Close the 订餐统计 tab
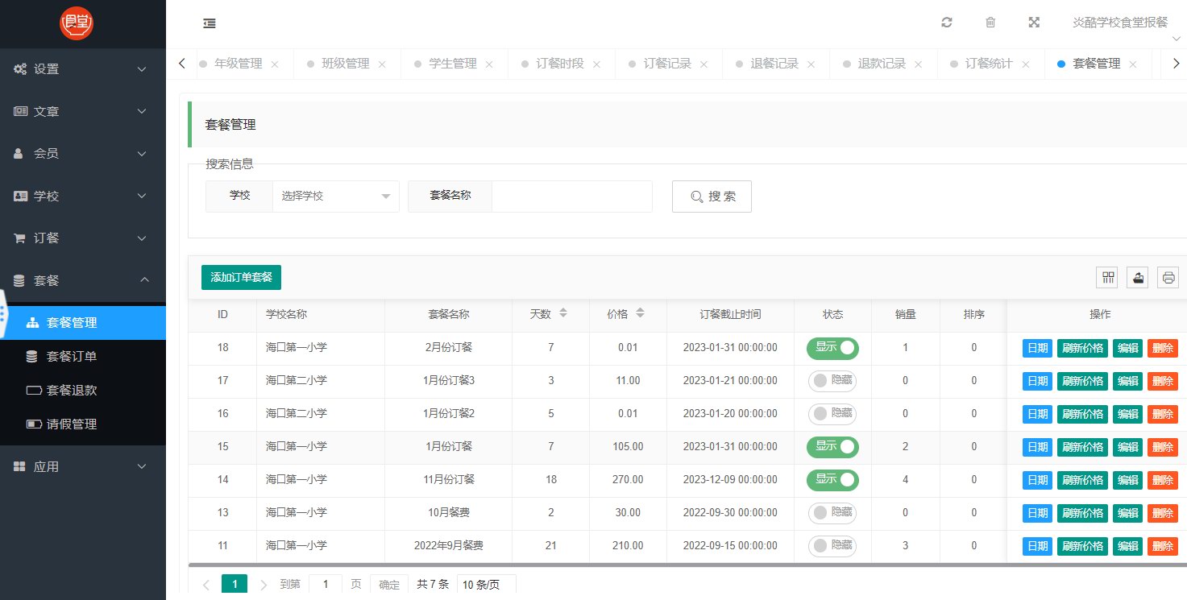Screen dimensions: 1187x600 1025,64
